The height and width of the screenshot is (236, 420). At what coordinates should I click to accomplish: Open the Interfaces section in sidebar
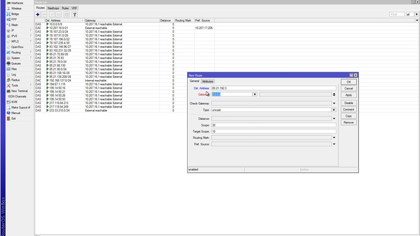17,3
